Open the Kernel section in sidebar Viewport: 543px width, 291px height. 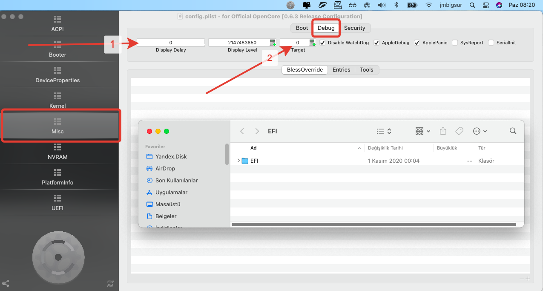point(57,101)
